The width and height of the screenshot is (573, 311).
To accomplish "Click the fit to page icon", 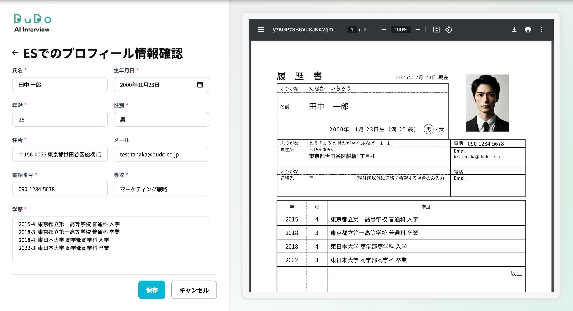I will point(436,30).
